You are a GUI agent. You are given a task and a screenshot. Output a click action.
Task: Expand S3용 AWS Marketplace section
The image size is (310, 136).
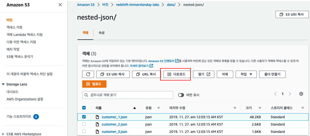3,134
